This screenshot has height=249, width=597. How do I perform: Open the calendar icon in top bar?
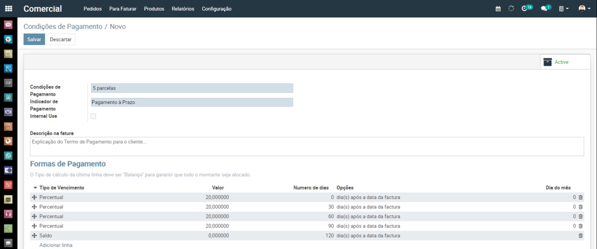point(498,8)
